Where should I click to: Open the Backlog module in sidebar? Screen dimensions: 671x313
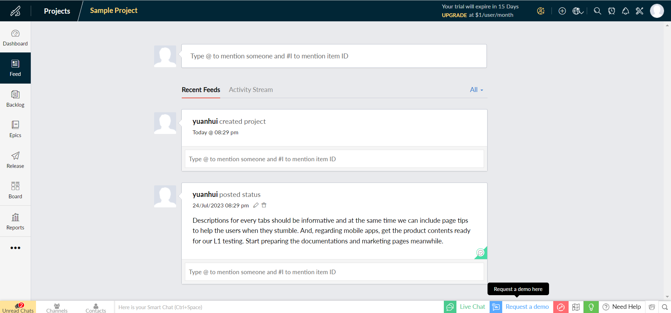pos(15,99)
